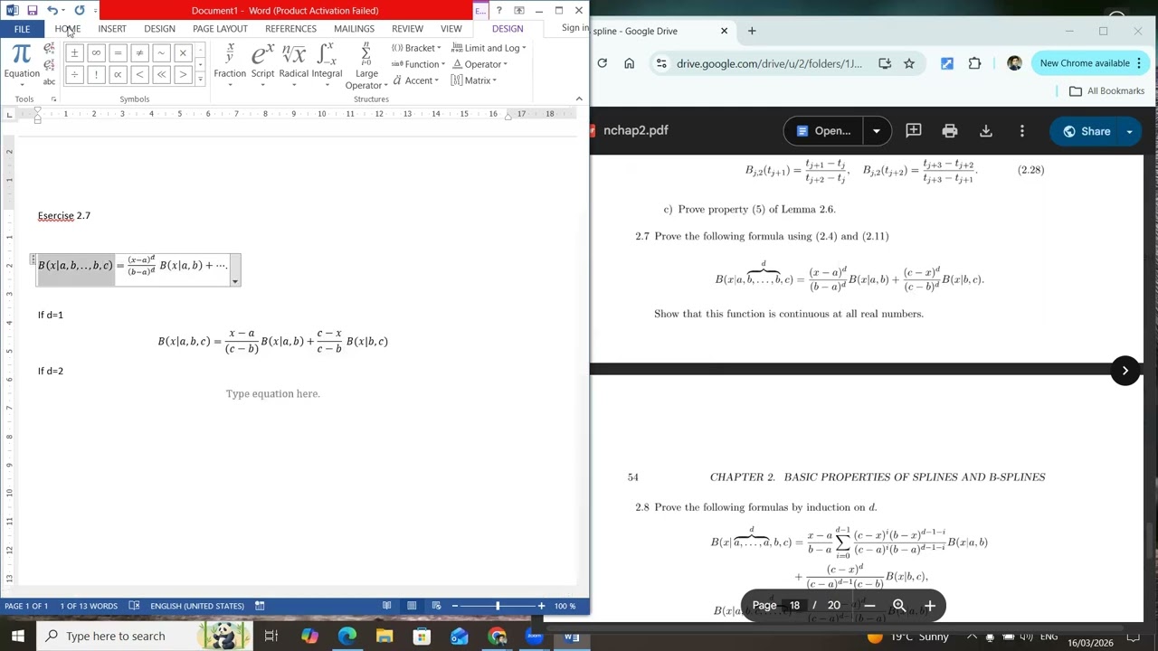Image resolution: width=1158 pixels, height=651 pixels.
Task: Open the Operator dropdown
Action: [479, 64]
